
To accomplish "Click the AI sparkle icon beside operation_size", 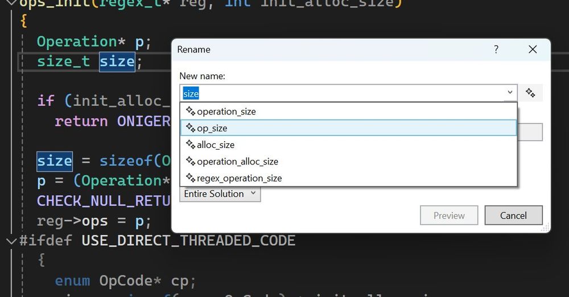I will (x=191, y=111).
